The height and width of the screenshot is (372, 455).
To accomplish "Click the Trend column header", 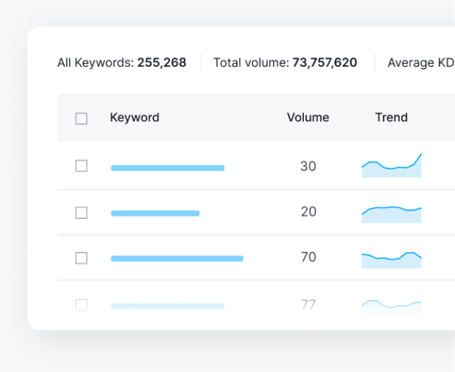I will [392, 118].
